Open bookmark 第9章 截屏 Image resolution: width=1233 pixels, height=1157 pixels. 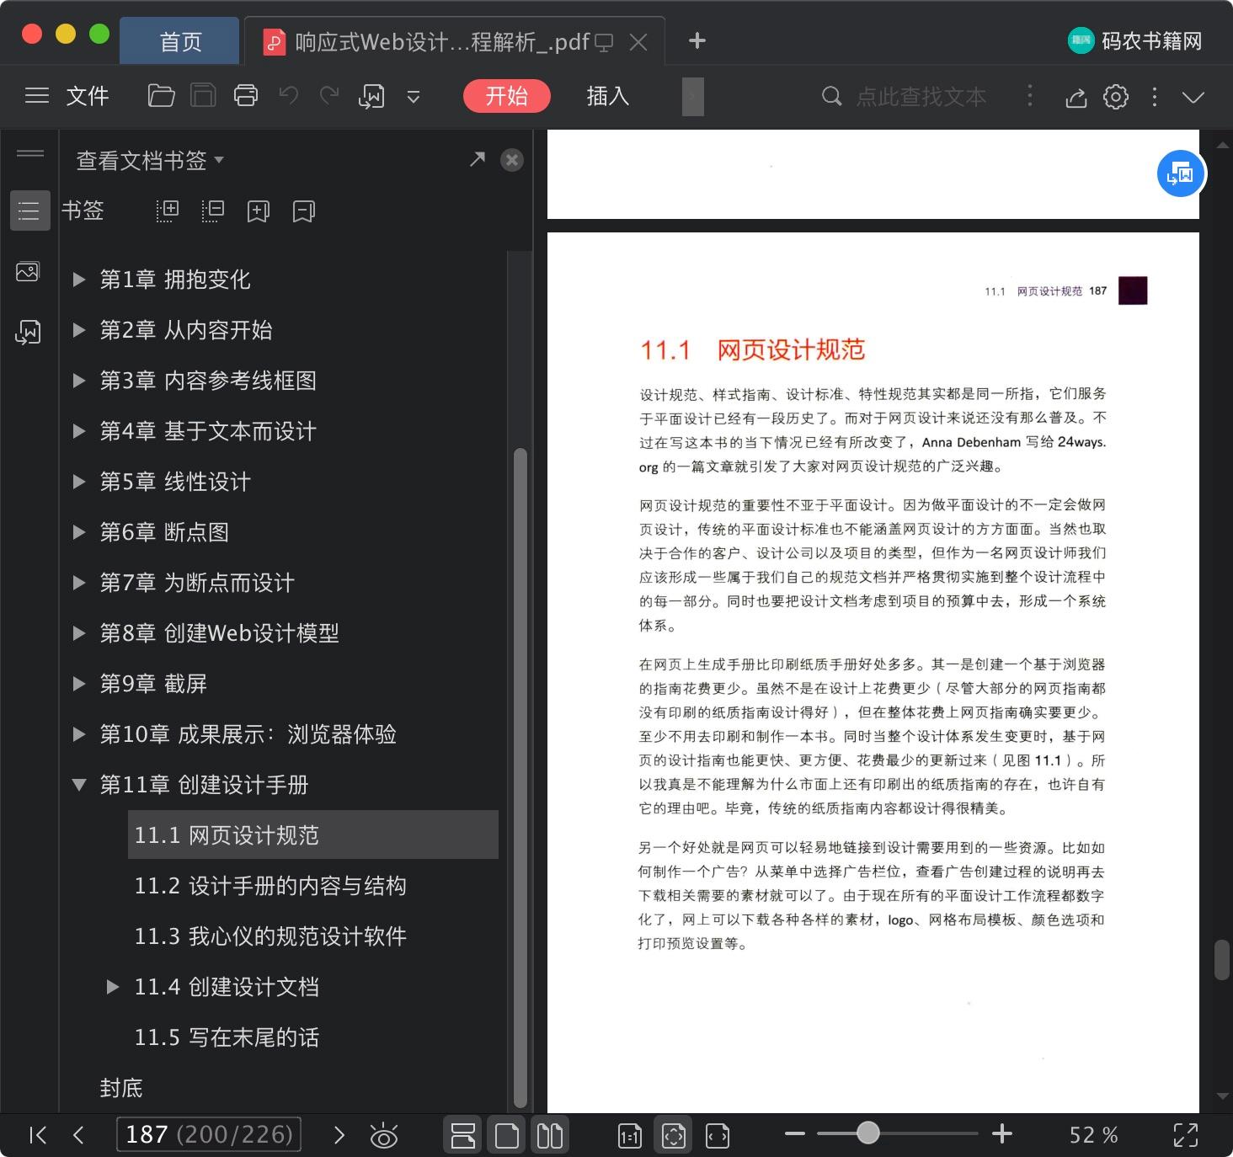click(x=153, y=684)
